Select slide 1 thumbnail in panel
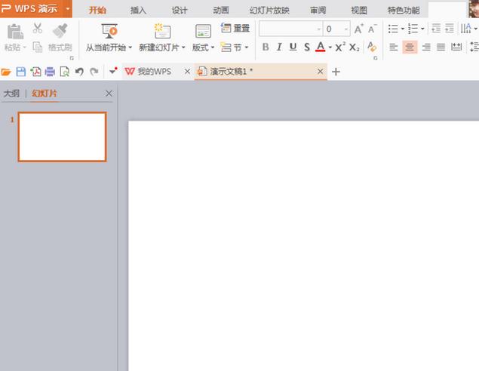Viewport: 479px width, 371px height. (62, 136)
